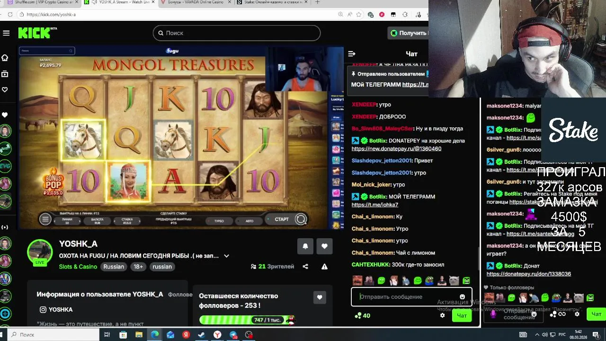The image size is (606, 341).
Task: Open File Explorer from the taskbar
Action: 139,335
